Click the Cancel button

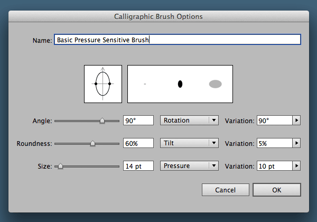pyautogui.click(x=226, y=190)
